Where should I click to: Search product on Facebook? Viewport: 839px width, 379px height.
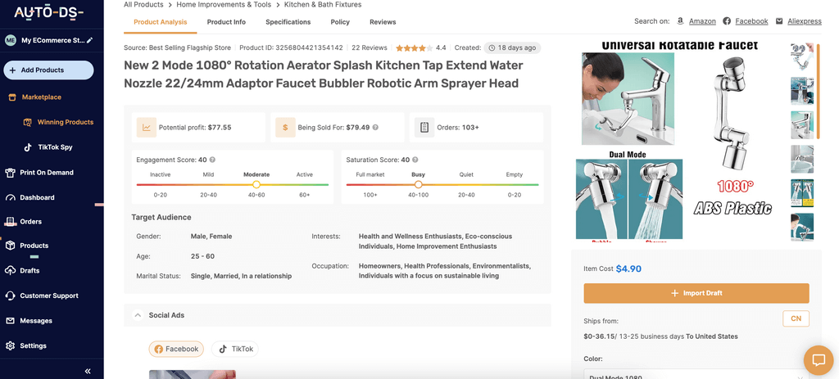click(x=751, y=21)
